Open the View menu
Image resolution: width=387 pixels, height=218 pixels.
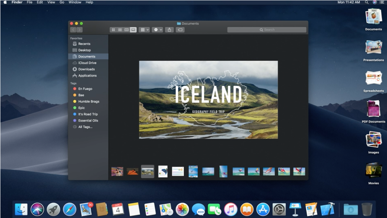pos(51,2)
